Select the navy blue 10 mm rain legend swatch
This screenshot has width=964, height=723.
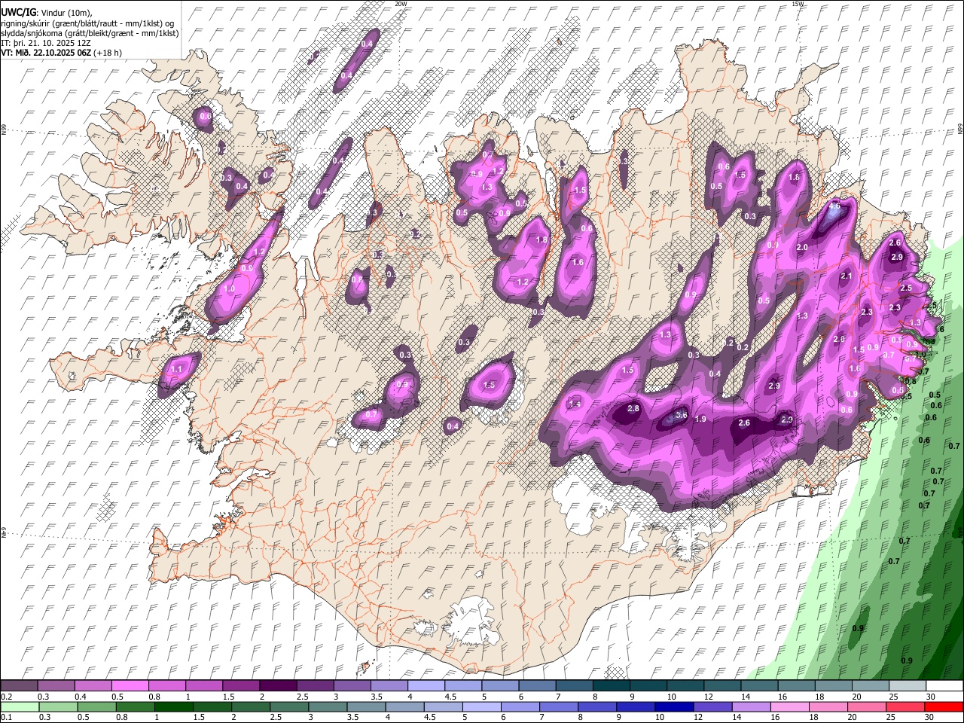coord(673,707)
